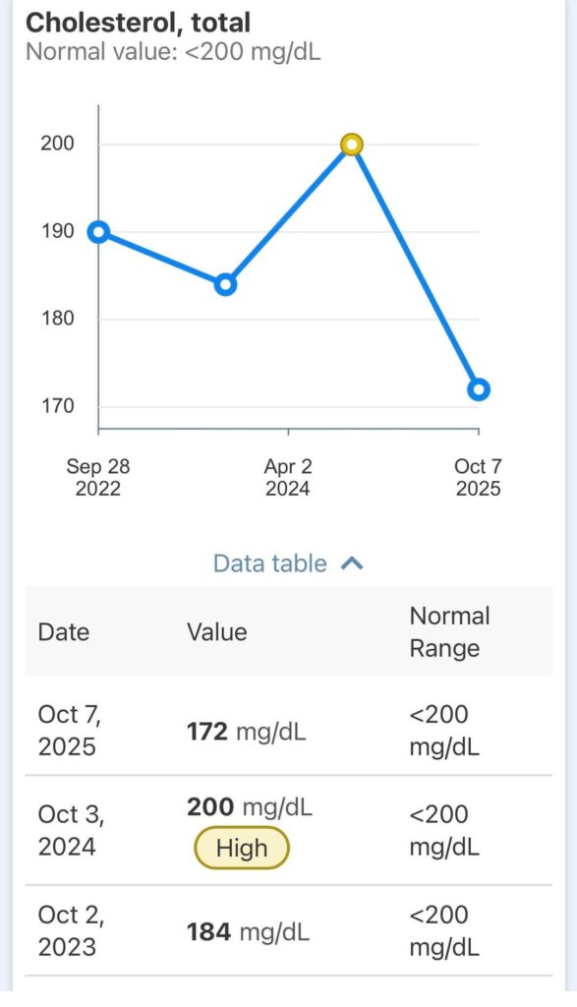Click the leftmost blue circle marker
577x1007 pixels.
click(96, 232)
